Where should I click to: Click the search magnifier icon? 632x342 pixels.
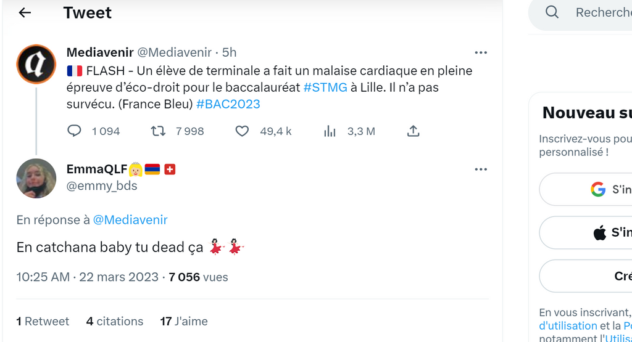coord(552,12)
